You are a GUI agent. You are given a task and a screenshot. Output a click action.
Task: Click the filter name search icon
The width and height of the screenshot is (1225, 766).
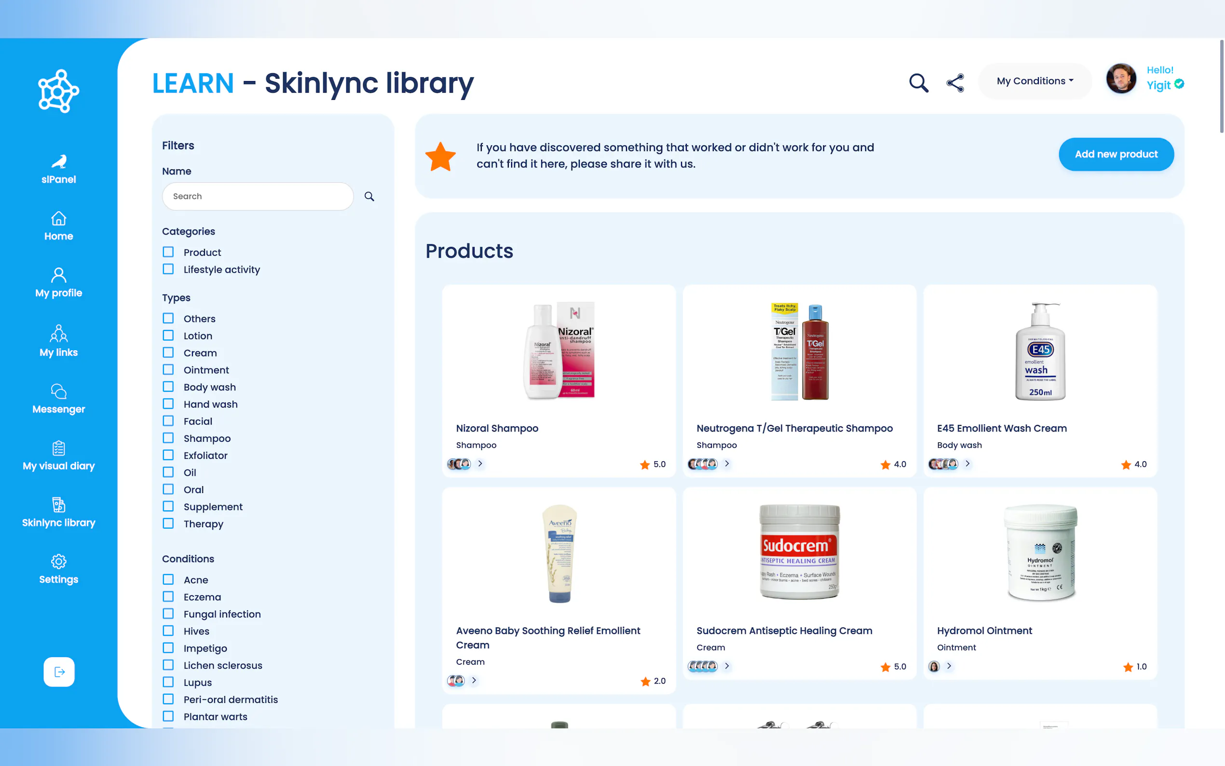point(369,197)
